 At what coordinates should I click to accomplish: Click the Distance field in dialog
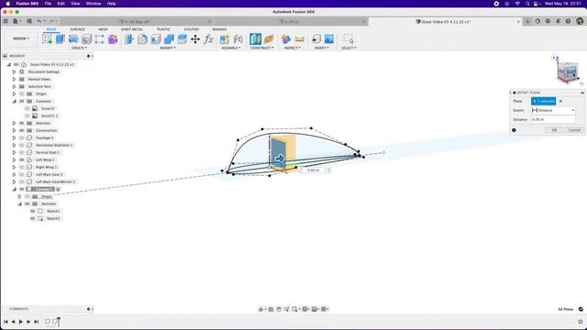click(553, 119)
